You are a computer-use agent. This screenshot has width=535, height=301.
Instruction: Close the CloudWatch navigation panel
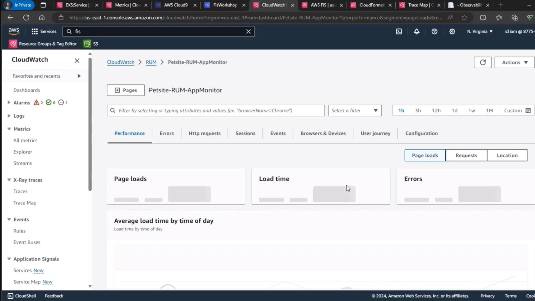pos(77,60)
